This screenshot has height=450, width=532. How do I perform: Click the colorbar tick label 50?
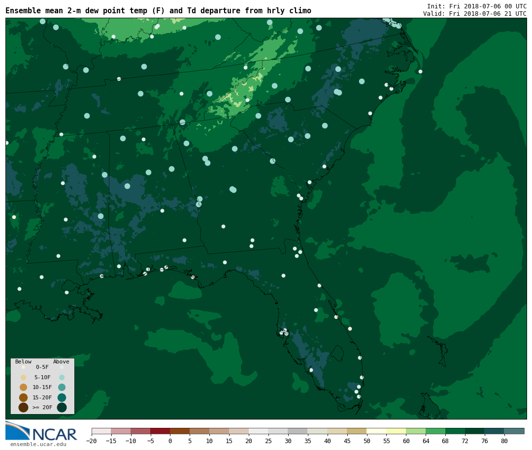tap(367, 441)
